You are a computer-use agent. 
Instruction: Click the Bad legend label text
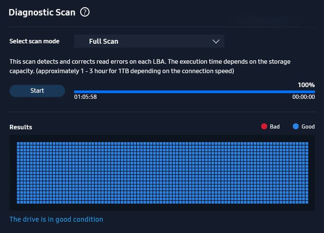tap(275, 127)
